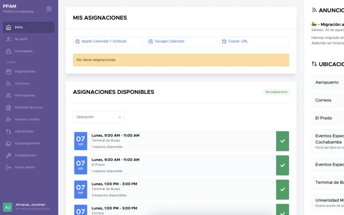Click the route icon beside Ubicaciones menu

pyautogui.click(x=9, y=132)
